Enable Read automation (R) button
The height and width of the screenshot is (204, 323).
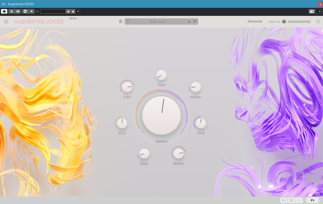(12, 11)
